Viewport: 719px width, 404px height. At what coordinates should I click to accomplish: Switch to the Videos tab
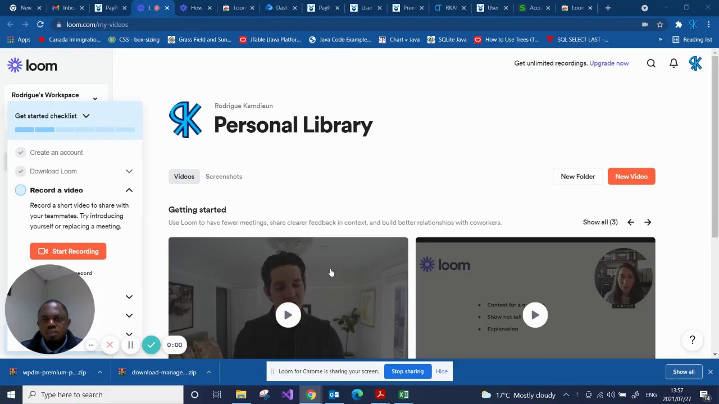(x=184, y=177)
